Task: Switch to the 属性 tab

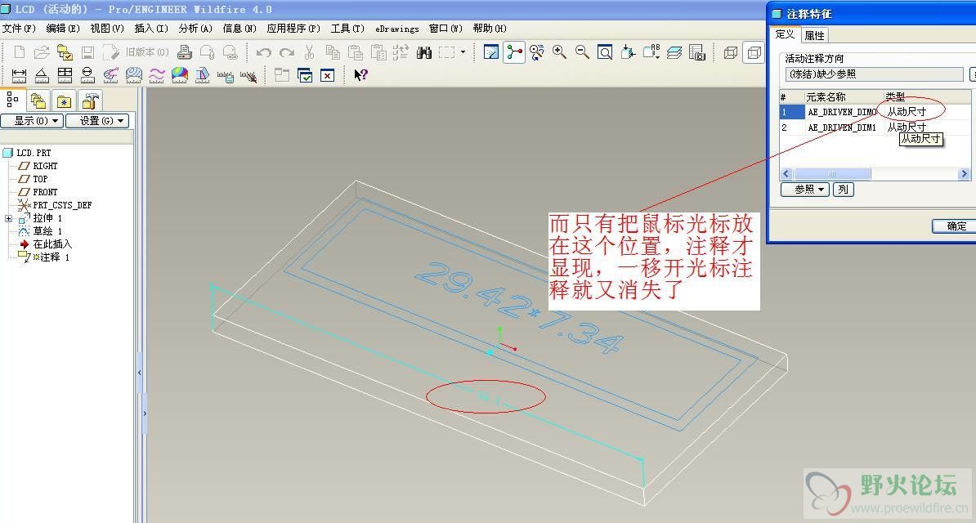Action: (814, 35)
